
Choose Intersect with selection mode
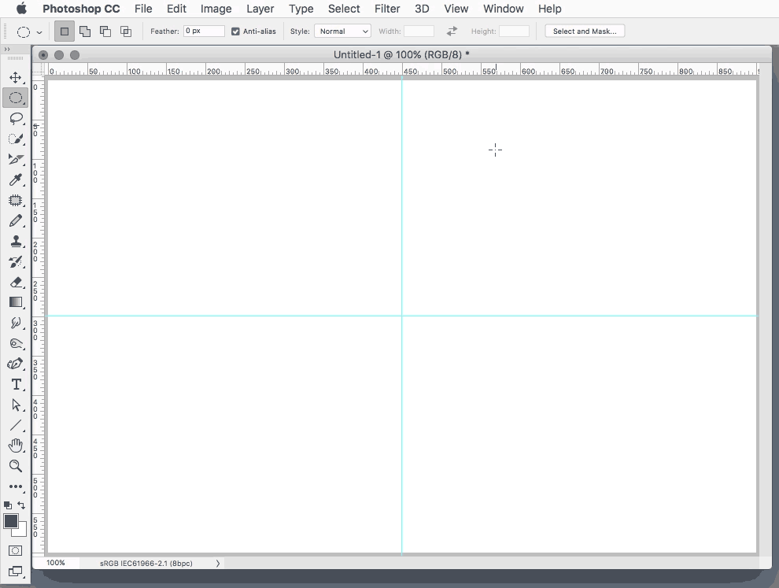point(126,31)
